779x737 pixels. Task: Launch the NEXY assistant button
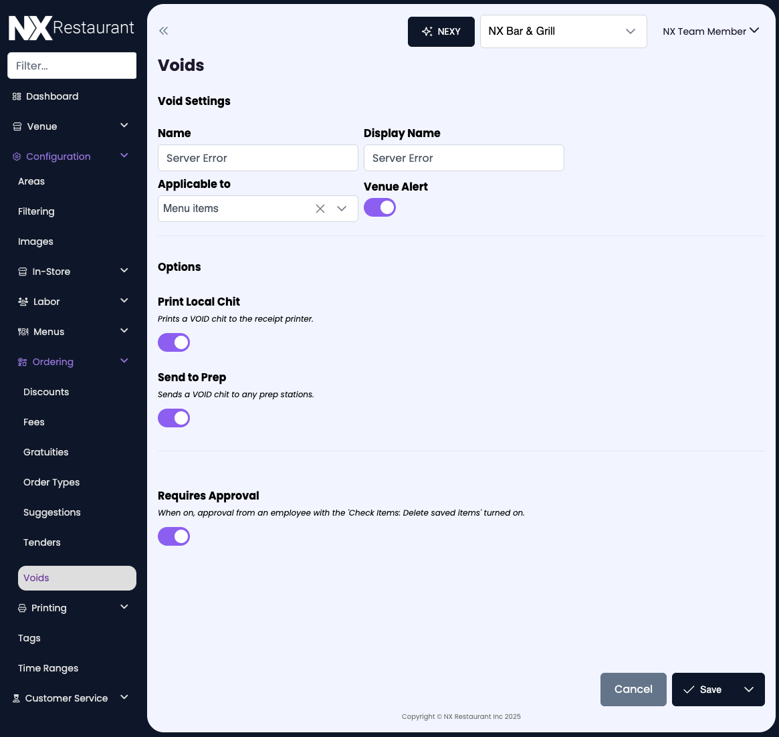(441, 31)
